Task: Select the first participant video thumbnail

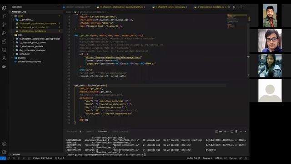Action: pos(270,15)
